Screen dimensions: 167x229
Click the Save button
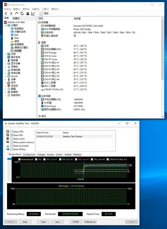[x=57, y=222]
